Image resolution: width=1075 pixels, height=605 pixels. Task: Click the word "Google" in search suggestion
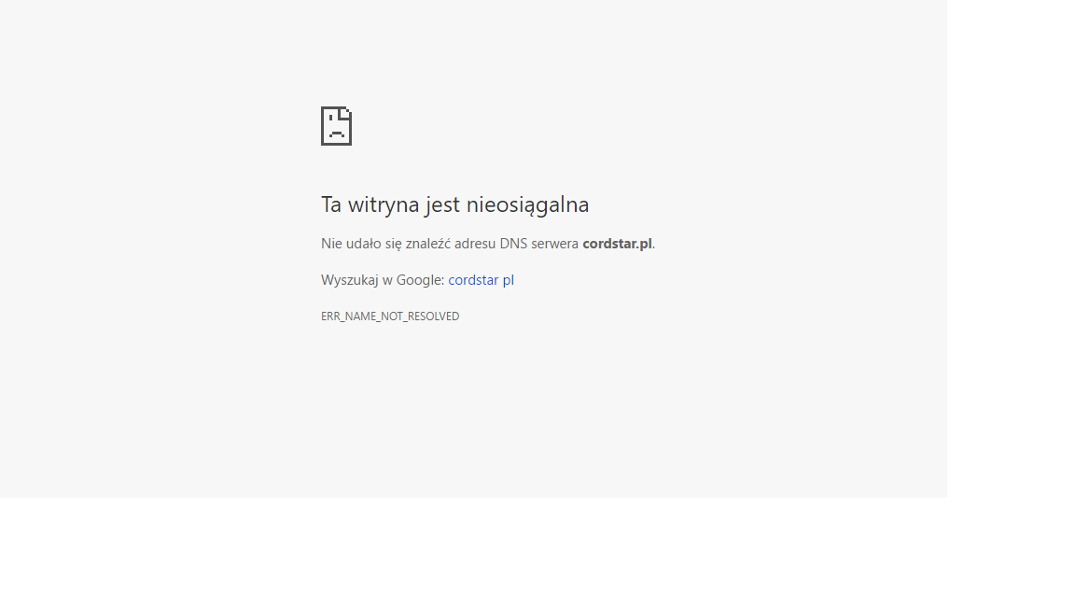[419, 280]
